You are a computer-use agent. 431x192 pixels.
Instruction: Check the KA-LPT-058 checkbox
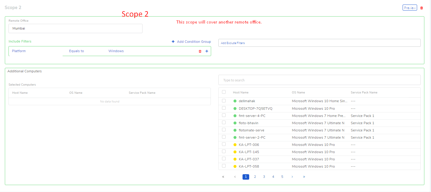tap(224, 166)
